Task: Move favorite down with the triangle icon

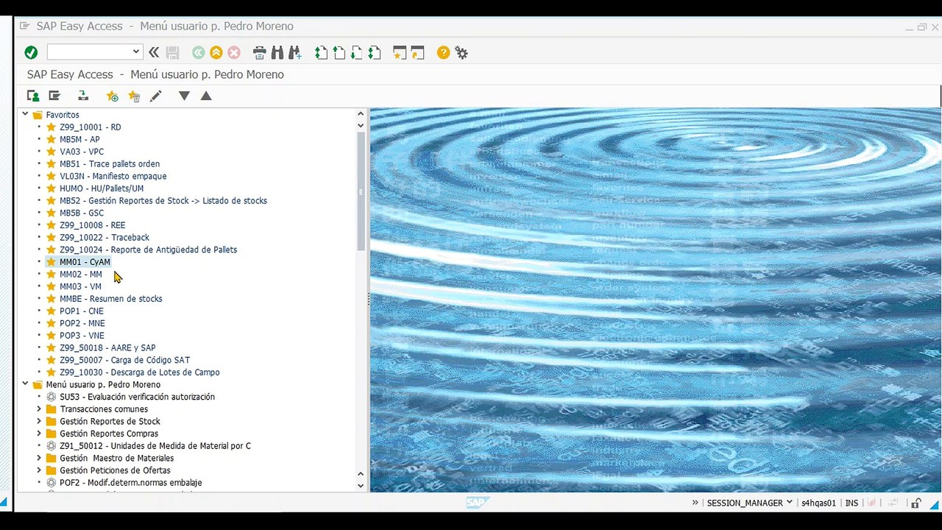Action: (184, 96)
